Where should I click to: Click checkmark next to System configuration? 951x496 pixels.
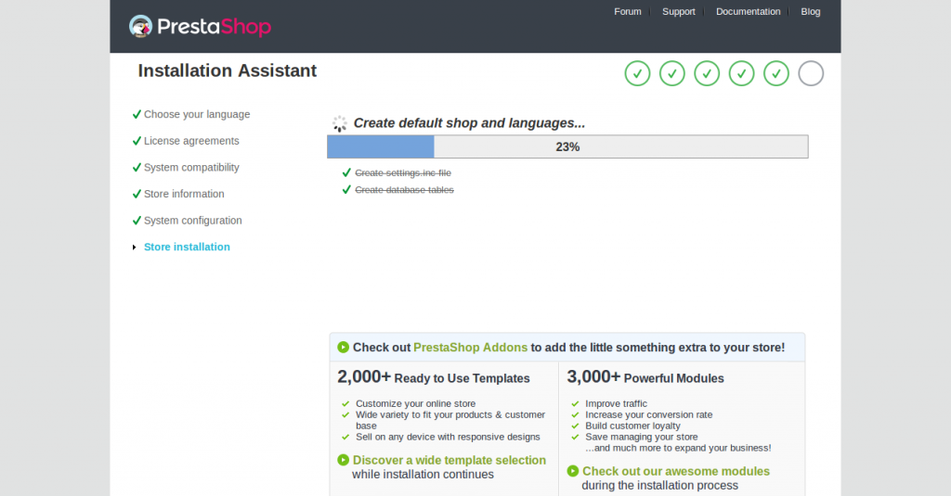pyautogui.click(x=137, y=221)
